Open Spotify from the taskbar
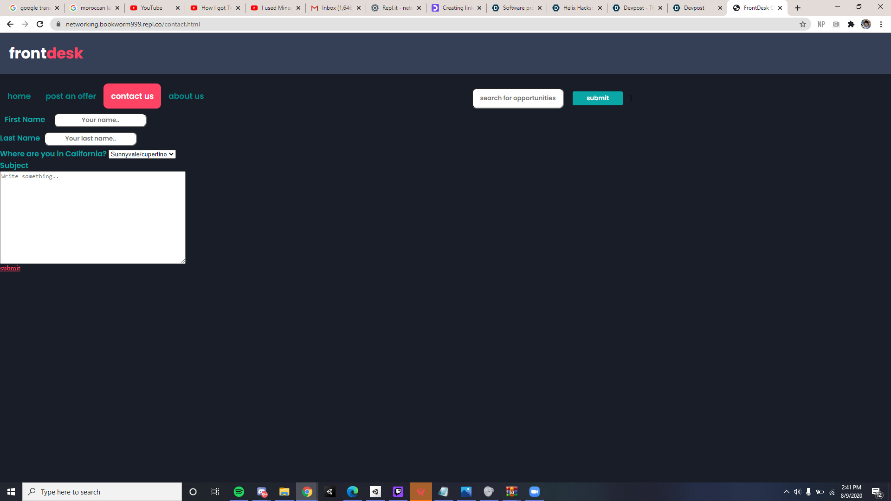Screen dimensions: 891x501 [239, 492]
